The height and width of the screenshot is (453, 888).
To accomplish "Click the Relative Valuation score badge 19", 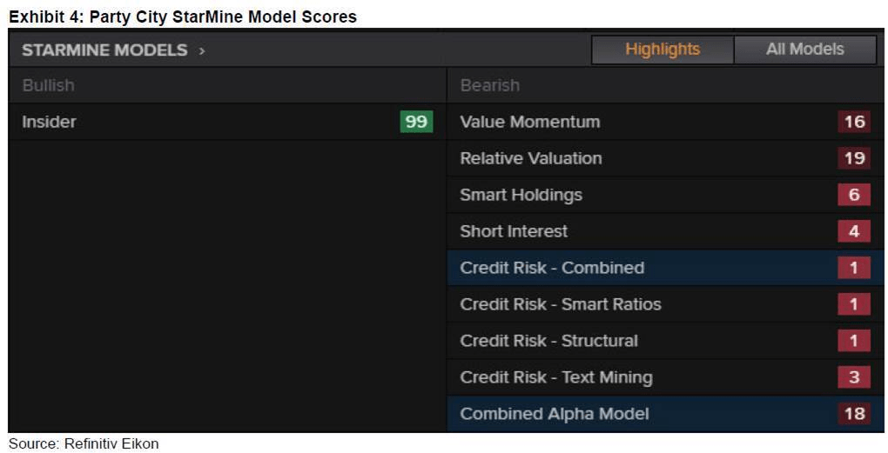I will tap(854, 158).
